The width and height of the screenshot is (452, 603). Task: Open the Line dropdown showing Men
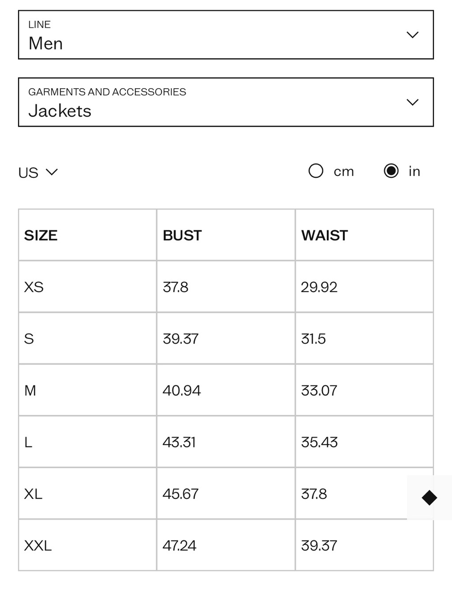(x=226, y=35)
